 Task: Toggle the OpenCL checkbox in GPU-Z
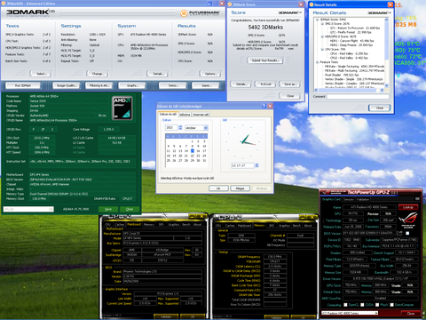[x=345, y=305]
